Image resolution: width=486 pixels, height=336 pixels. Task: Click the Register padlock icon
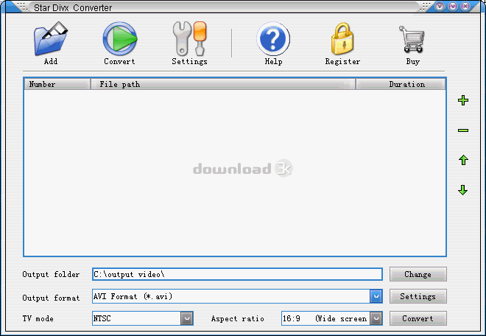pos(342,40)
